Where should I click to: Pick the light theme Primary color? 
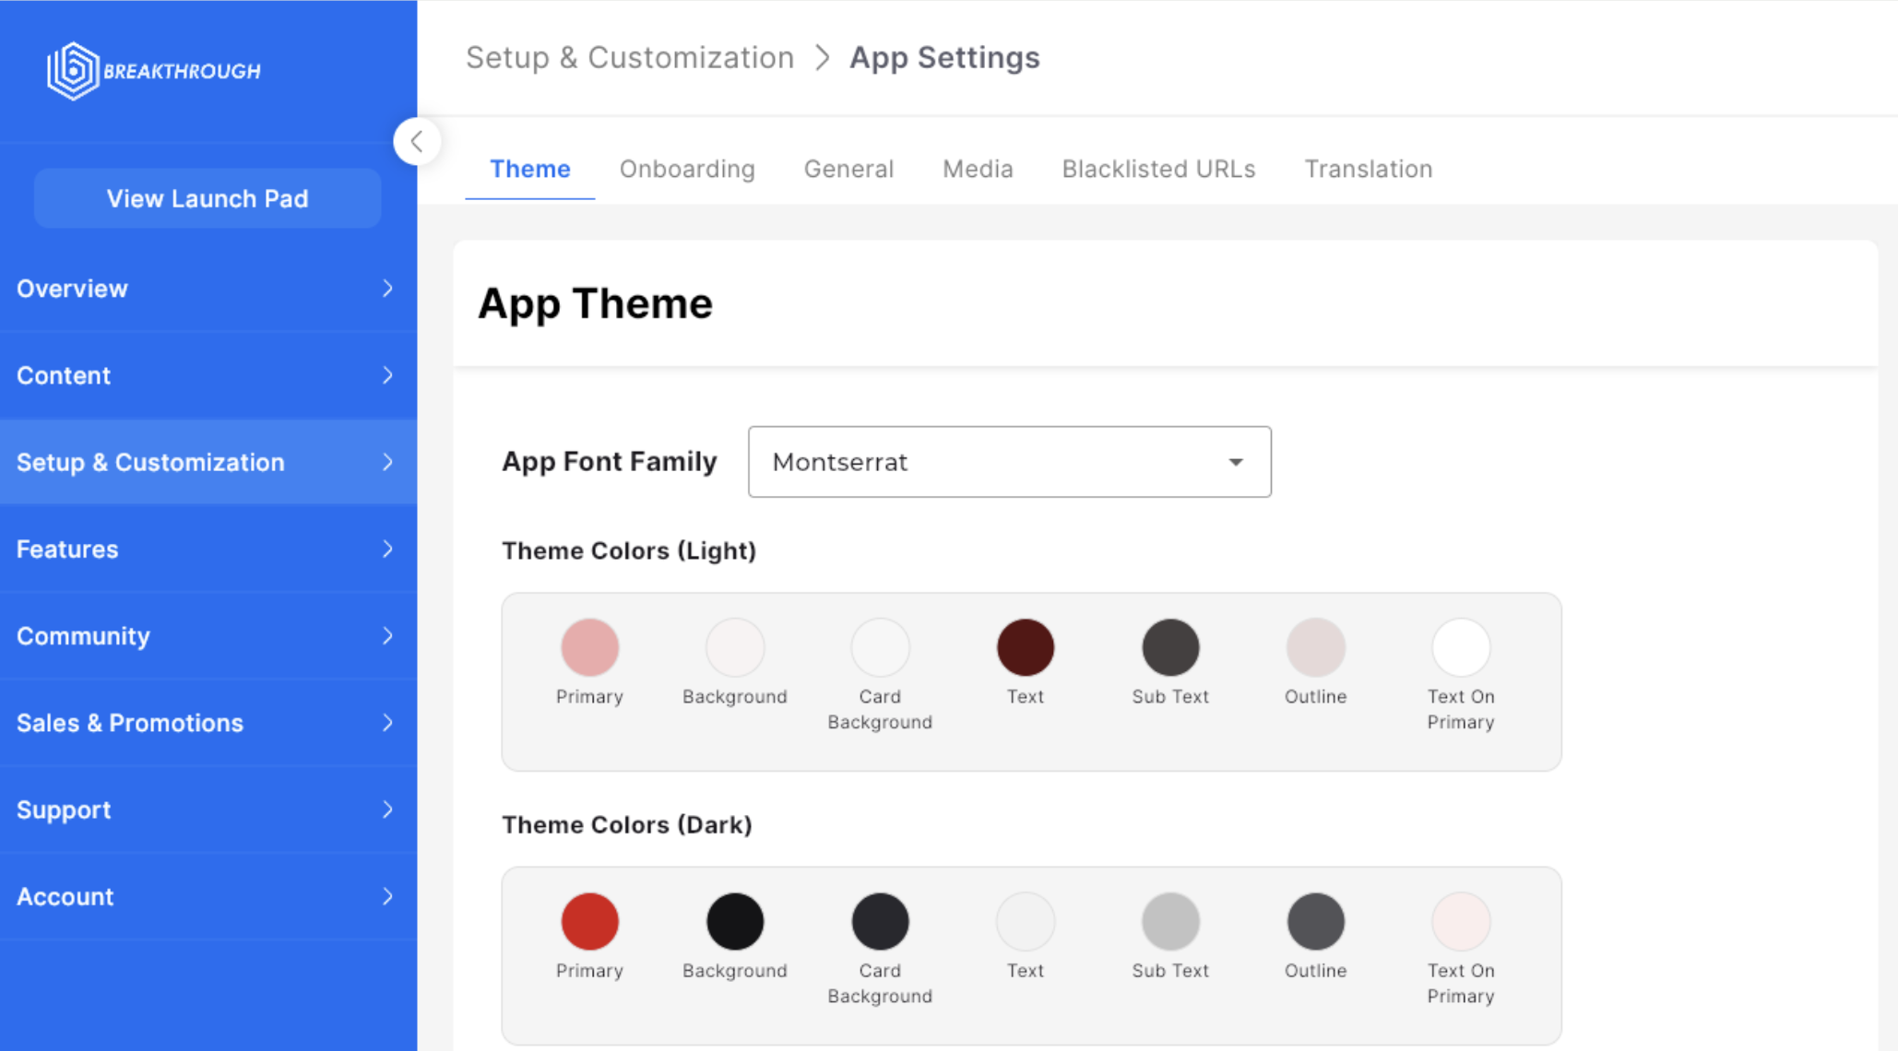(x=589, y=647)
